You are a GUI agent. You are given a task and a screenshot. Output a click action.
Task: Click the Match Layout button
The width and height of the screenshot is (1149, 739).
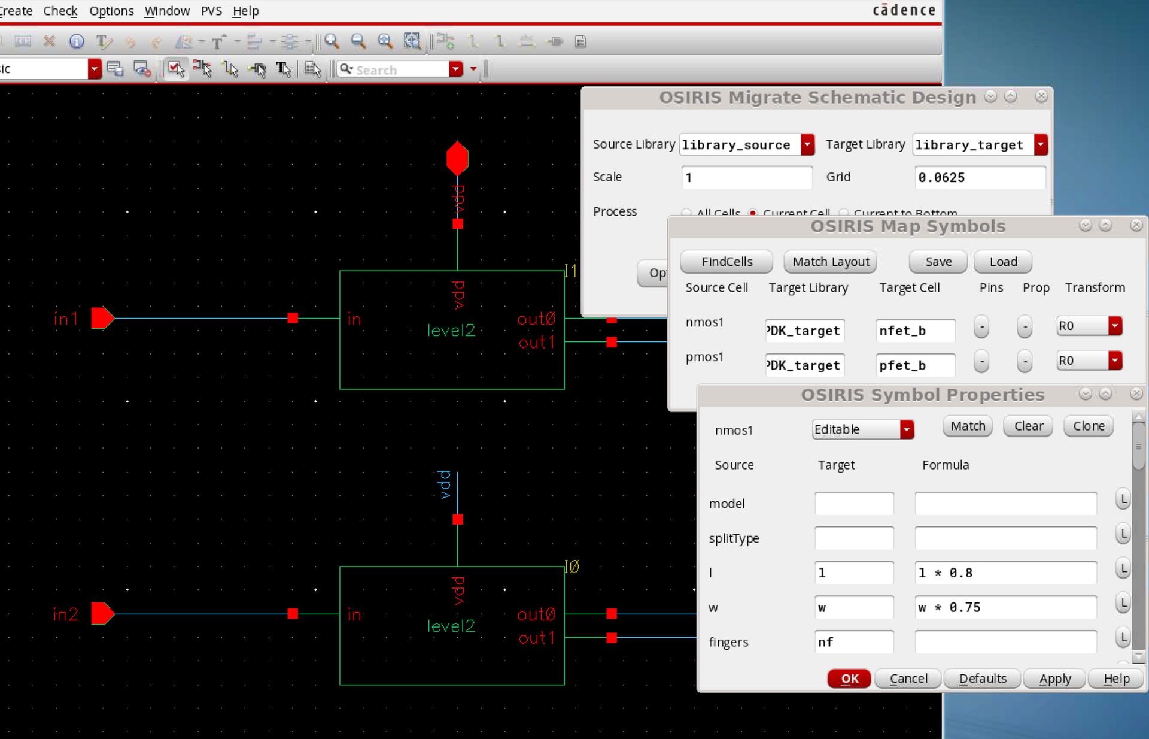point(831,262)
